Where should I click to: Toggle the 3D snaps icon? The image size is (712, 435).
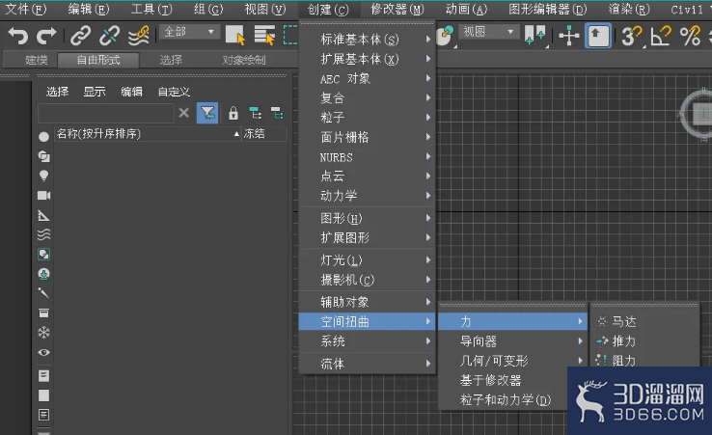(631, 36)
